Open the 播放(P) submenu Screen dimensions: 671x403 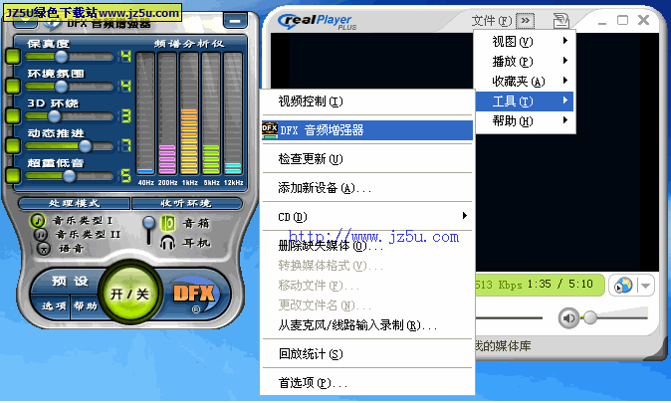point(525,61)
